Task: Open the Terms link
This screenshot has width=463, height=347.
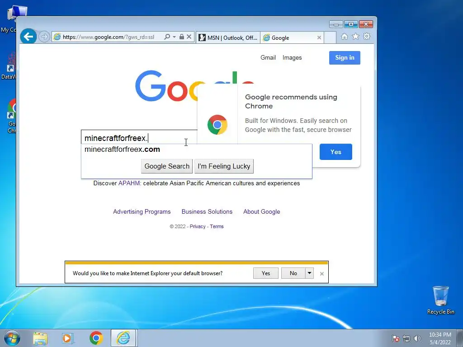Action: point(217,226)
